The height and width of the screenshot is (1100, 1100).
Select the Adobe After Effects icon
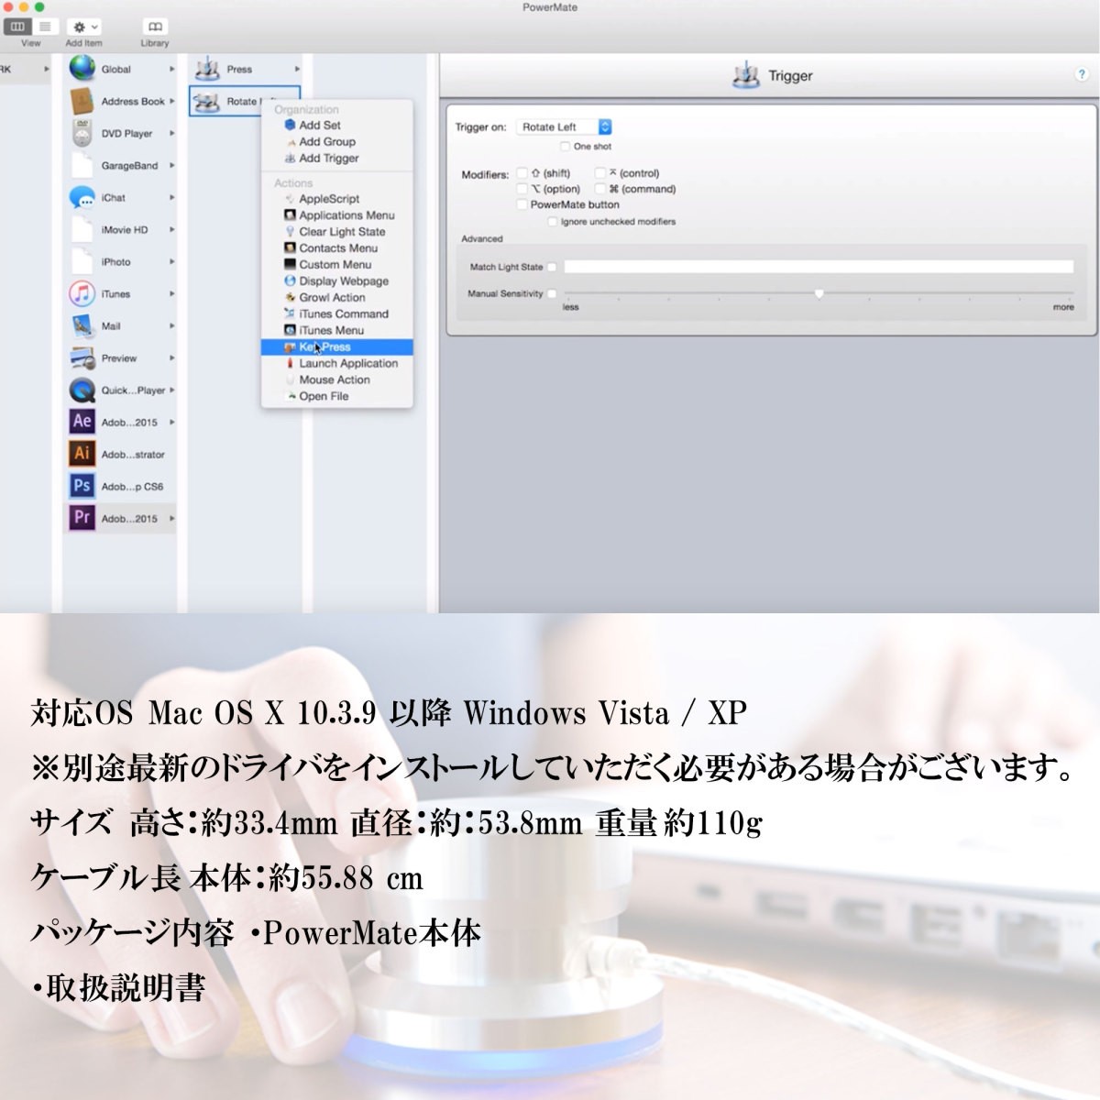pos(82,422)
